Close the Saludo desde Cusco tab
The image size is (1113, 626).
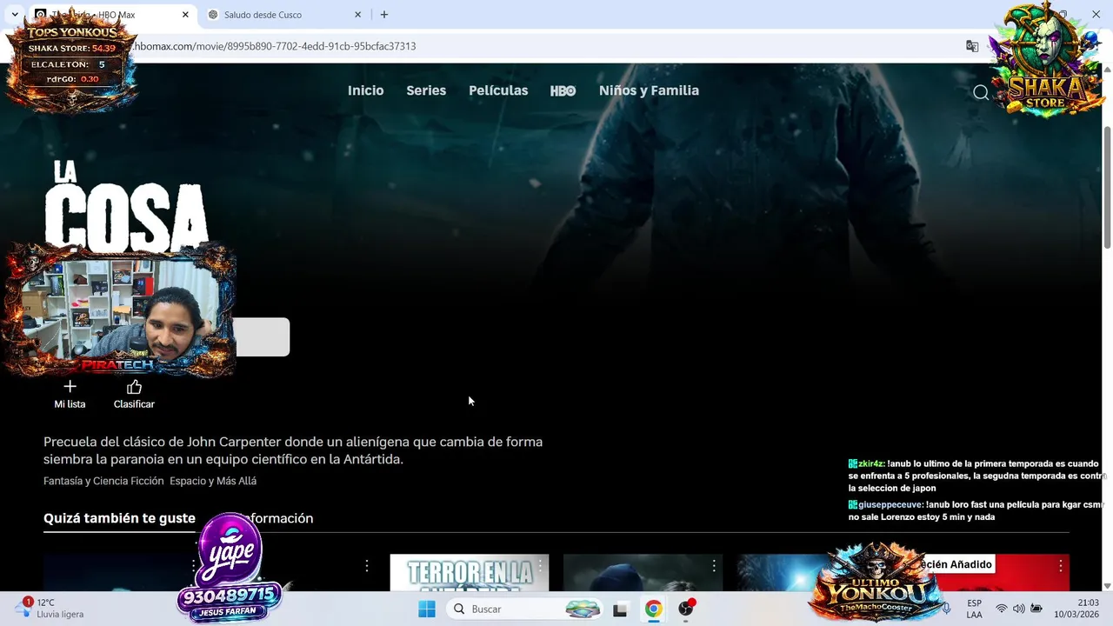tap(357, 15)
